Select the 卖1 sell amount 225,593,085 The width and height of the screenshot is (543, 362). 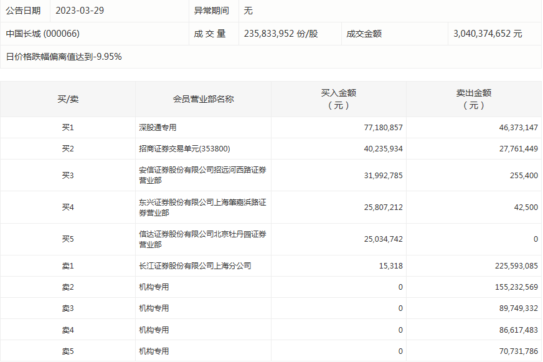pyautogui.click(x=514, y=266)
